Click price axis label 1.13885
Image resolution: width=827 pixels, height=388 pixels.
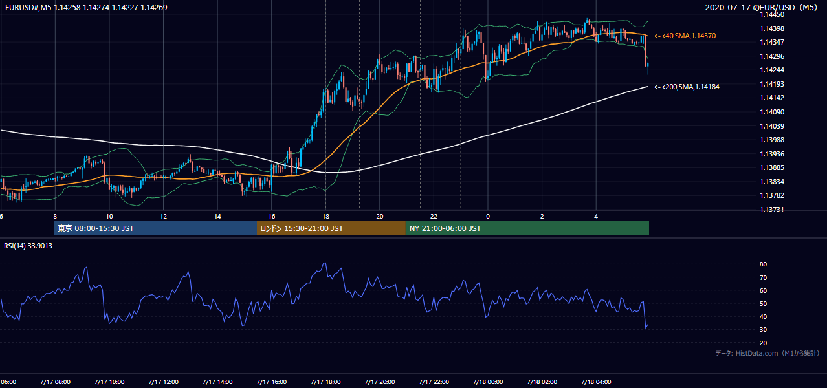pos(773,168)
